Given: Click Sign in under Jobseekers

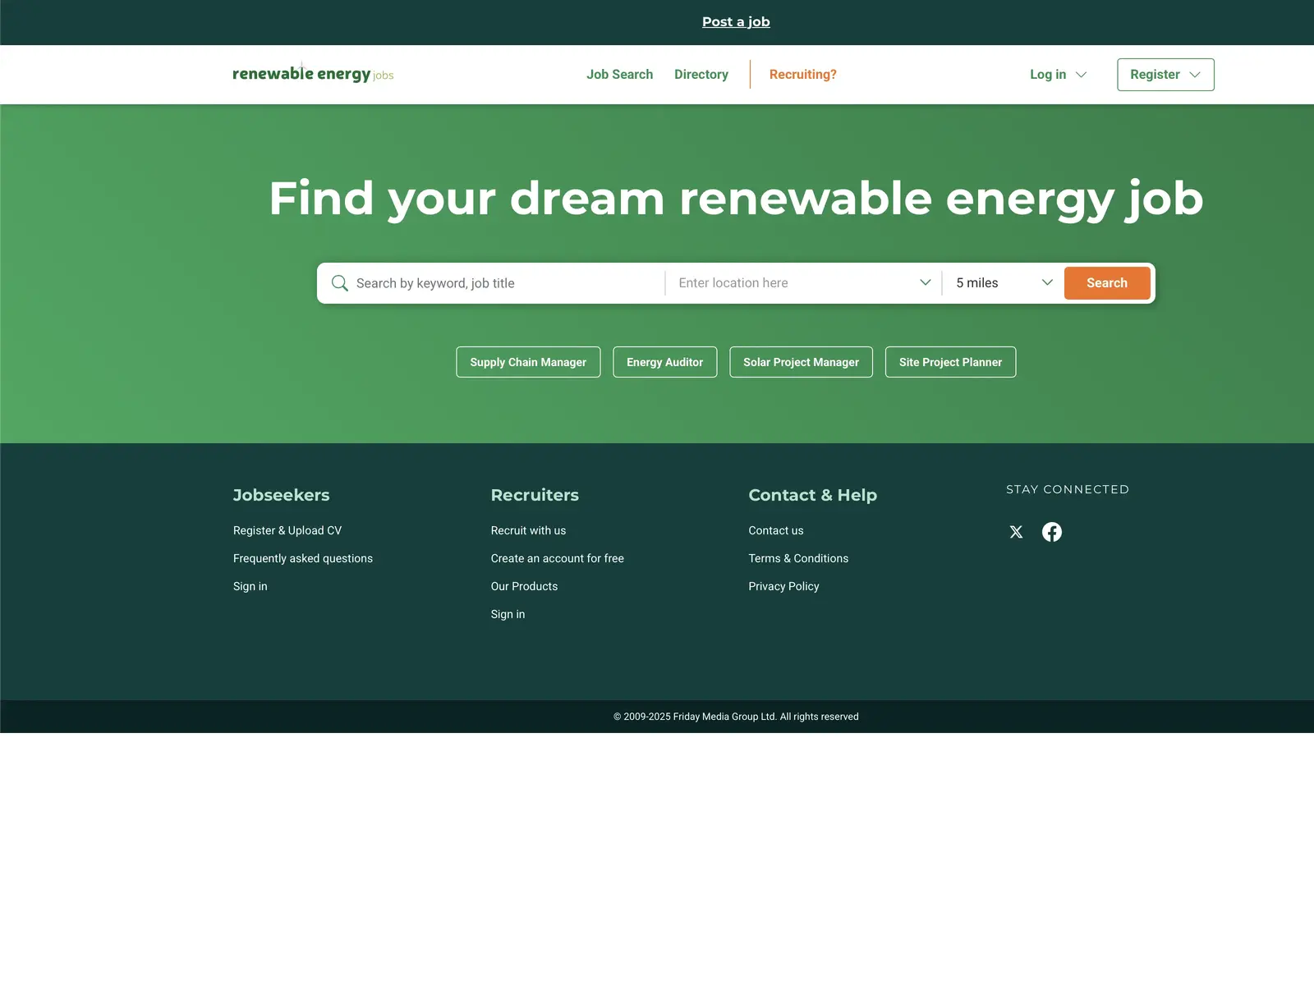Looking at the screenshot, I should pyautogui.click(x=250, y=587).
